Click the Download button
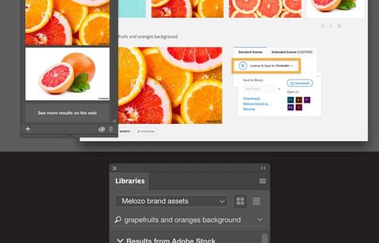Image resolution: width=379 pixels, height=243 pixels. click(299, 83)
